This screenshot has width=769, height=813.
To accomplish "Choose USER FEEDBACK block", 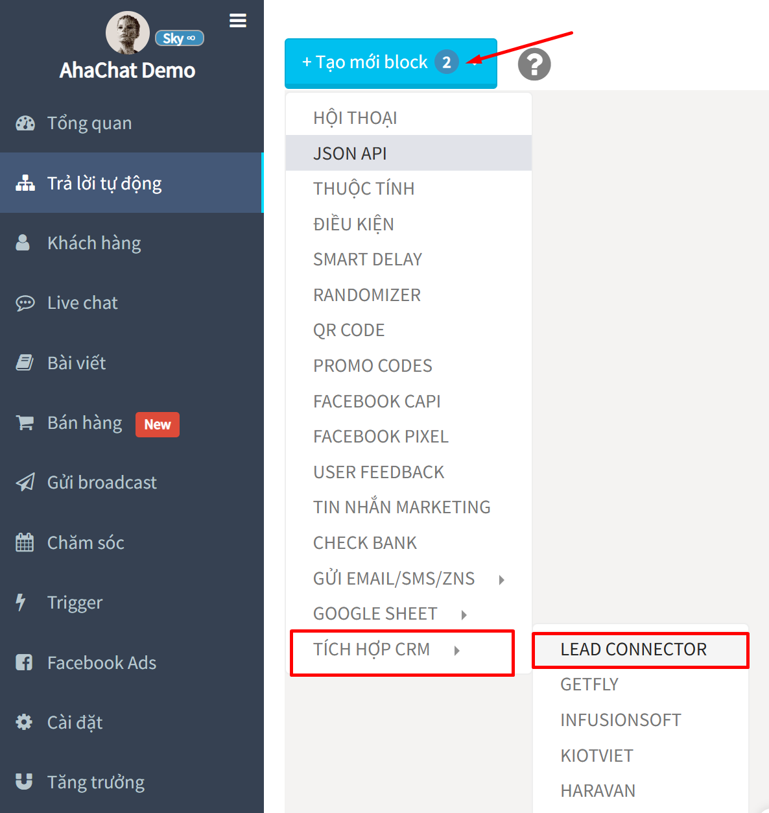I will 408,472.
